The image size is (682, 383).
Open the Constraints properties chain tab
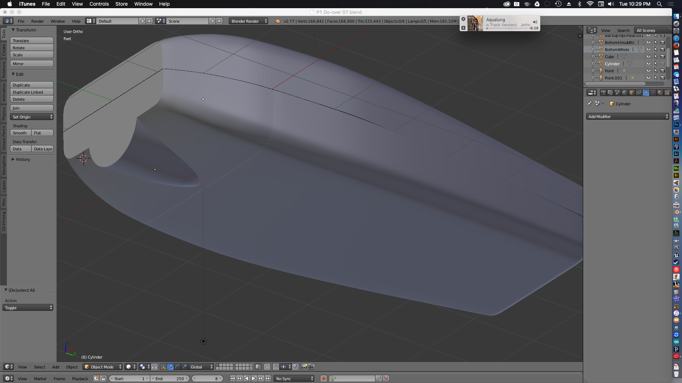click(639, 93)
